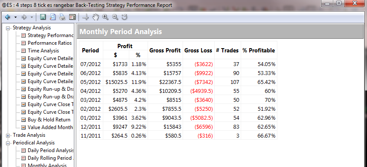Open the Back history dropdown arrow
This screenshot has width=367, height=167.
15,17
